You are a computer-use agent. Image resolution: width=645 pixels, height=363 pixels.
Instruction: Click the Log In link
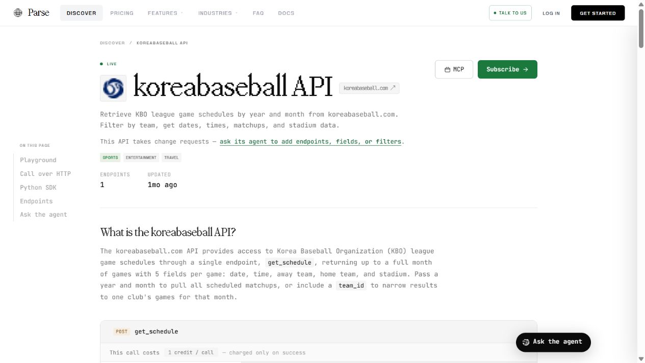[x=551, y=13]
